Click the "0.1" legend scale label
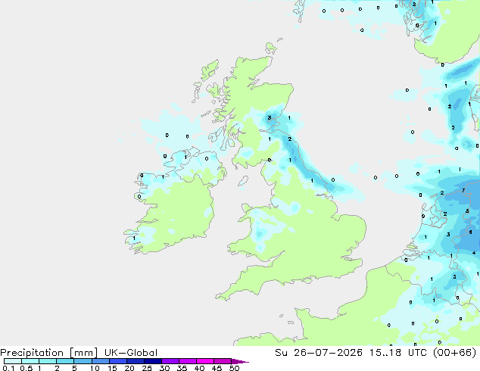Screen dimensions: 480x371 point(8,368)
